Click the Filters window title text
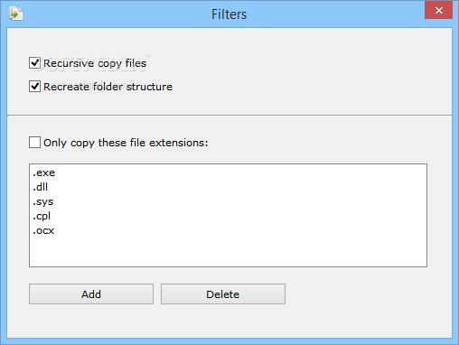The image size is (459, 345). coord(229,14)
